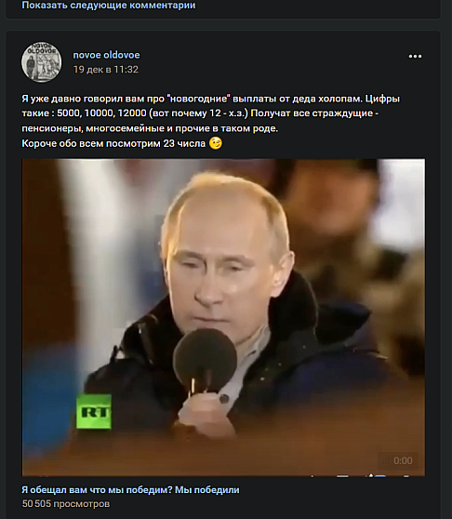Click the 50 505 просмотров views counter
Image resolution: width=452 pixels, height=519 pixels.
(65, 504)
